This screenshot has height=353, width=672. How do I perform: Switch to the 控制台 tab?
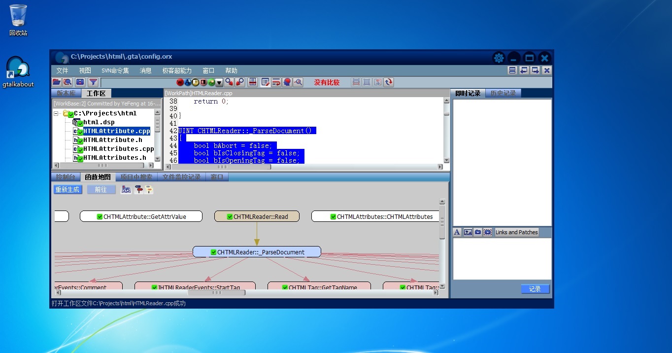point(66,177)
